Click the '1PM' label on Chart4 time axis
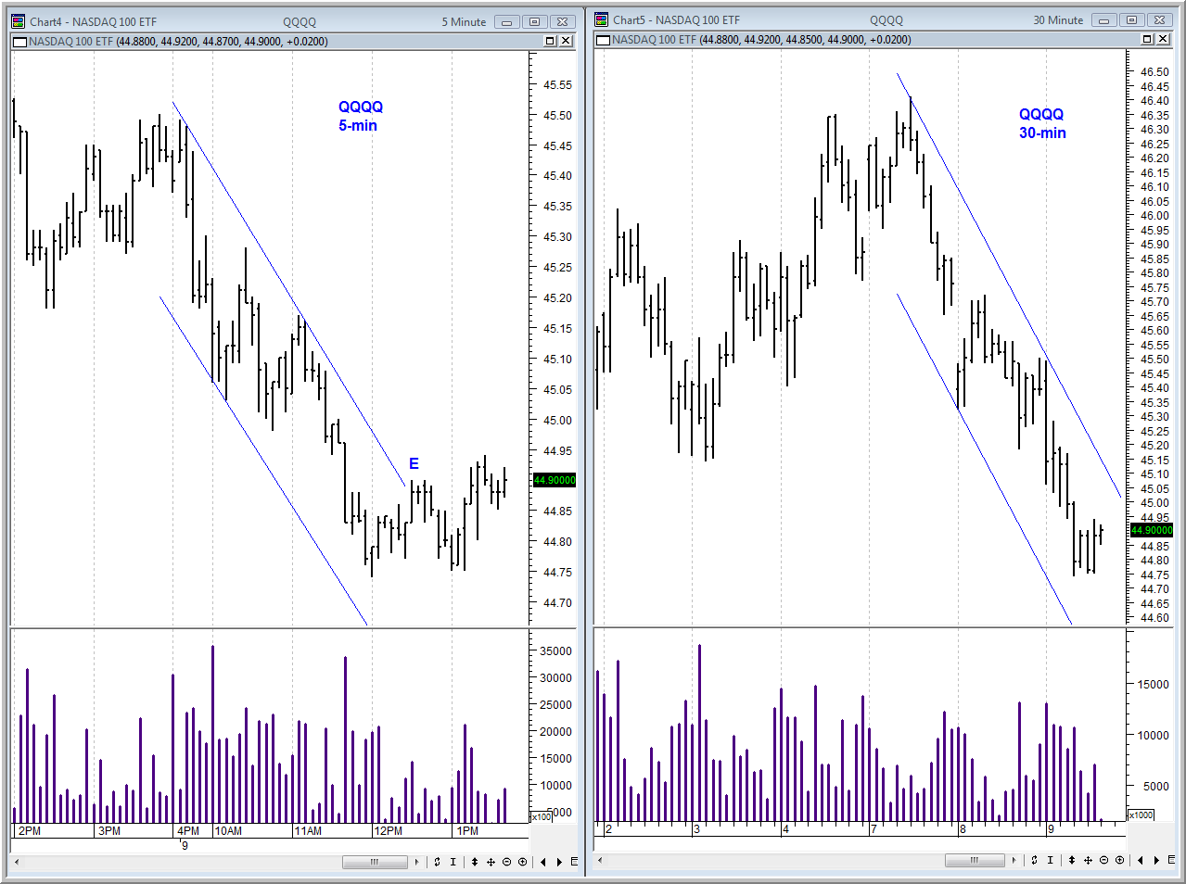This screenshot has height=884, width=1186. 467,831
